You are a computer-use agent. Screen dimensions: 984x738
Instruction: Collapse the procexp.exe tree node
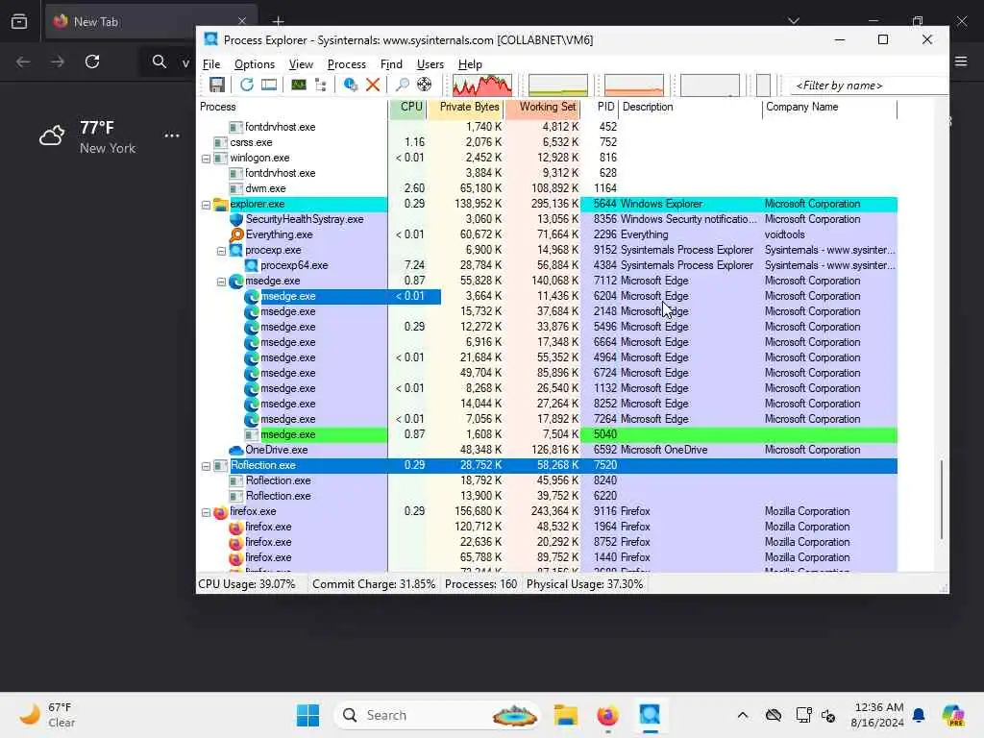click(x=222, y=251)
